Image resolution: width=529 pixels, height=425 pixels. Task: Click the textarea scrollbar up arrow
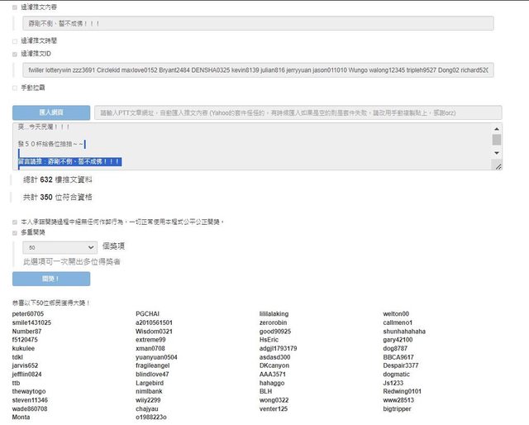[497, 128]
